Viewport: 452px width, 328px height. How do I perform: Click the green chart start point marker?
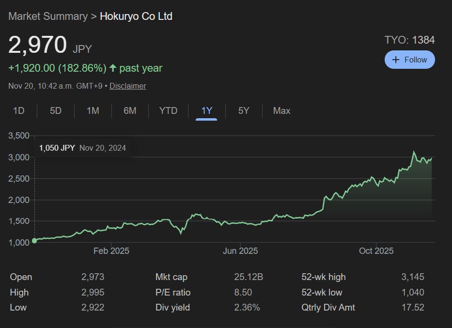[34, 240]
